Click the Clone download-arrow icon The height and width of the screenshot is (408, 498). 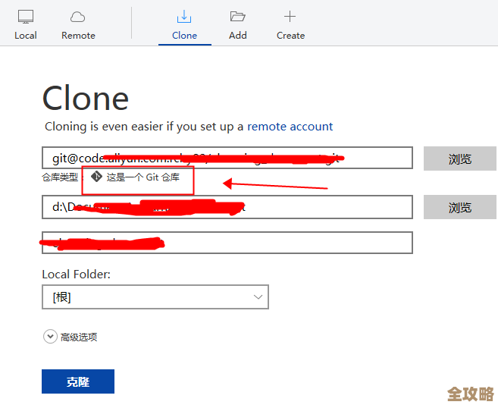point(184,17)
